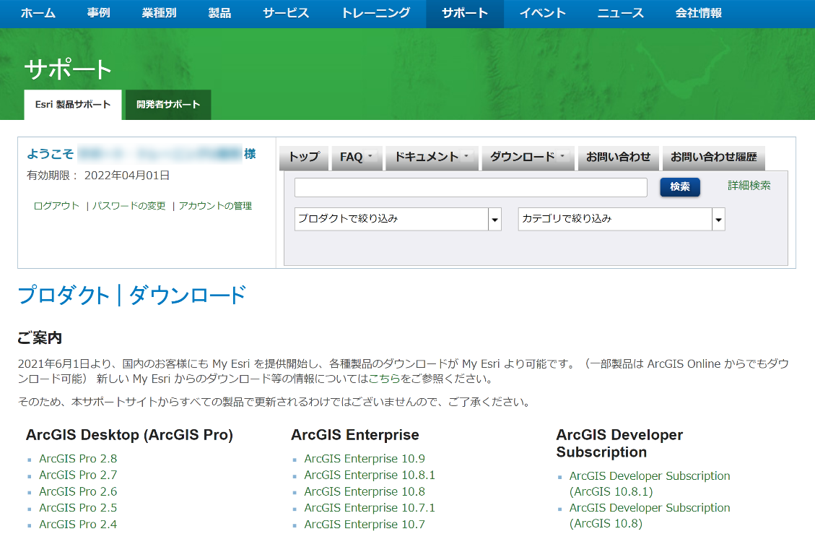
Task: Select the トップ tab
Action: [x=304, y=158]
